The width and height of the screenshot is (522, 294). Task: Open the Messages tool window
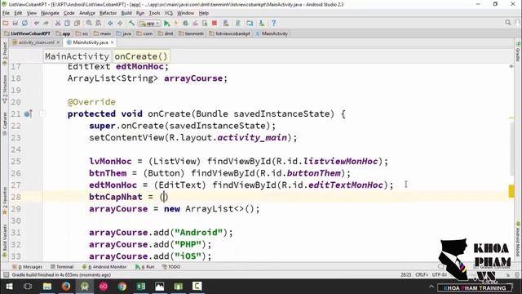click(x=27, y=267)
